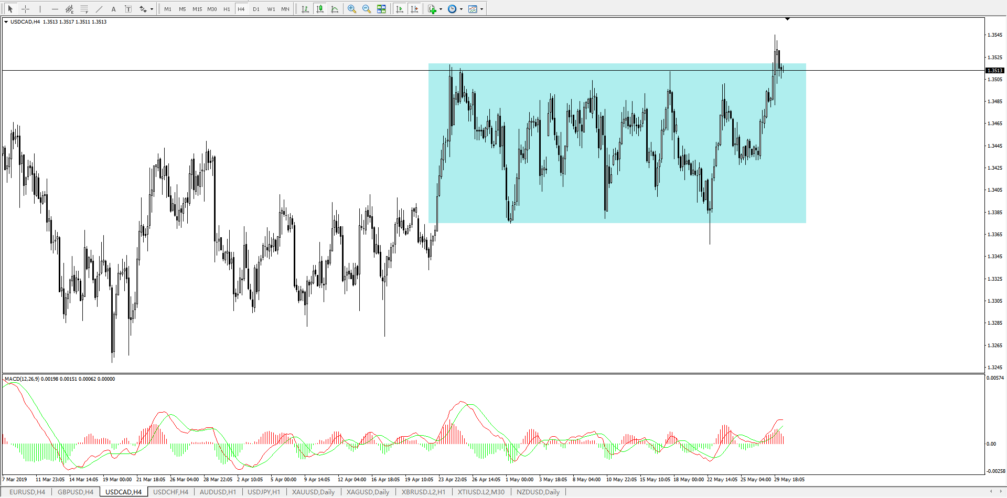This screenshot has width=1007, height=498.
Task: Open the XAUUSD,Daily chart tab
Action: click(313, 492)
